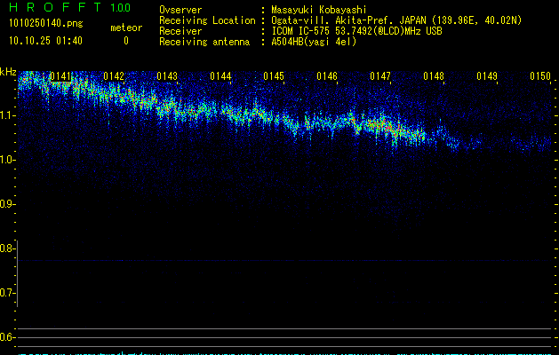Click the meteor count value 0
The image size is (559, 355).
[x=126, y=41]
